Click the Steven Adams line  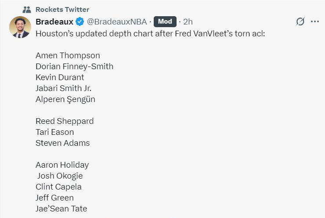click(x=63, y=143)
